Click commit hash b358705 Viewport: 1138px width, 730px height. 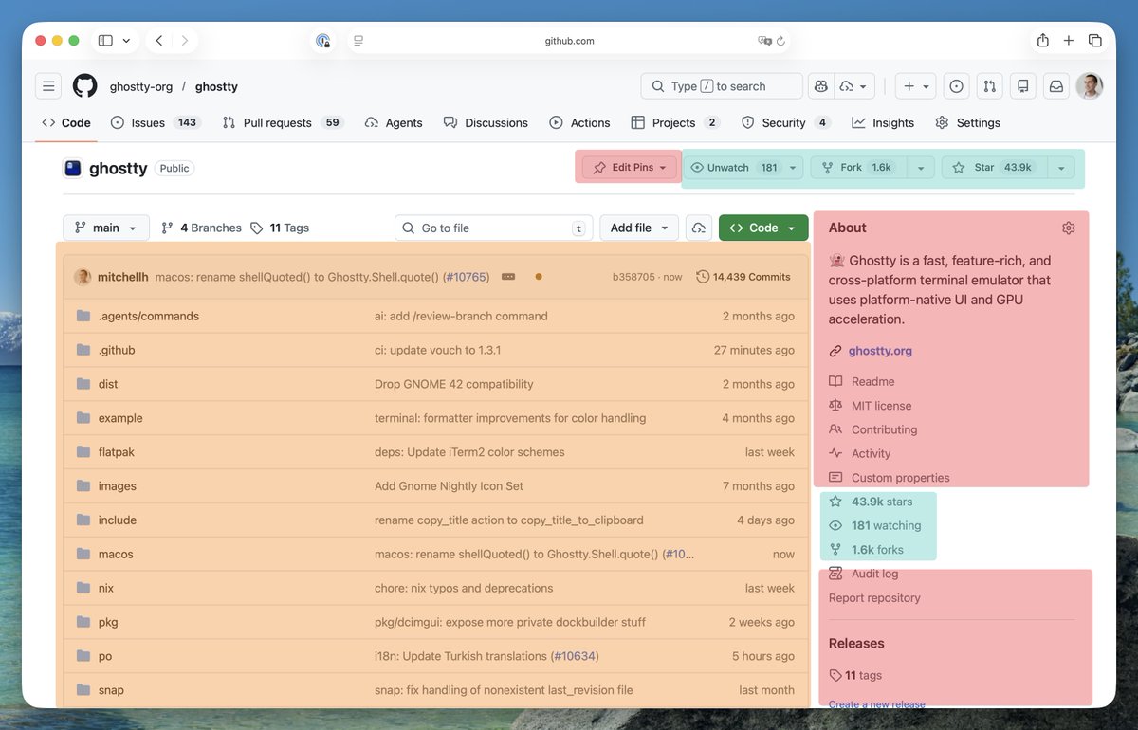tap(633, 277)
